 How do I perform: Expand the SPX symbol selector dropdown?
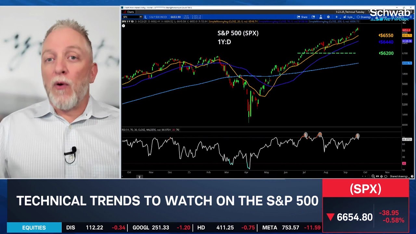click(141, 17)
